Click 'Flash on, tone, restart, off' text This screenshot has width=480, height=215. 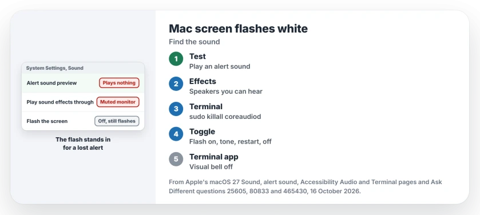point(230,142)
